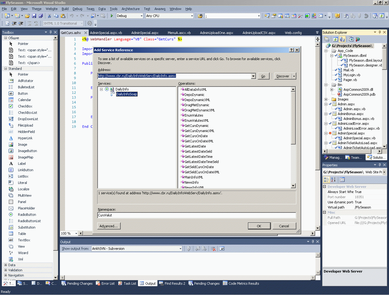This screenshot has height=295, width=389.
Task: Click the Toolbox hammer and wrench toolbar icon
Action: [x=301, y=16]
